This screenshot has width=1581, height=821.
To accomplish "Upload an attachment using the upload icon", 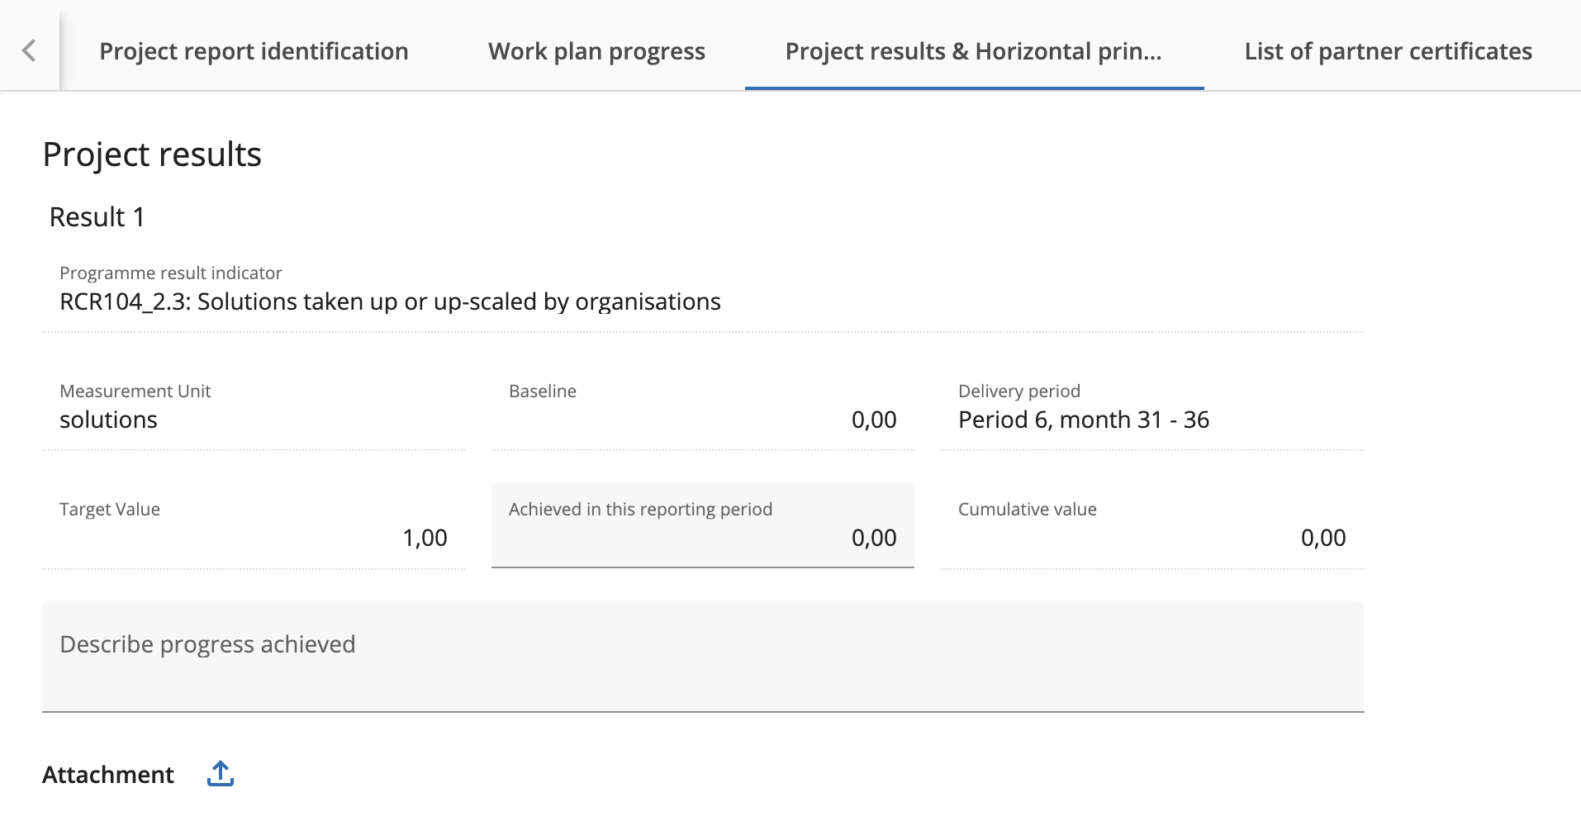I will click(x=221, y=774).
